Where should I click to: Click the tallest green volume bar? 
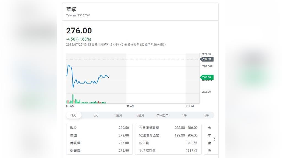tap(73, 99)
